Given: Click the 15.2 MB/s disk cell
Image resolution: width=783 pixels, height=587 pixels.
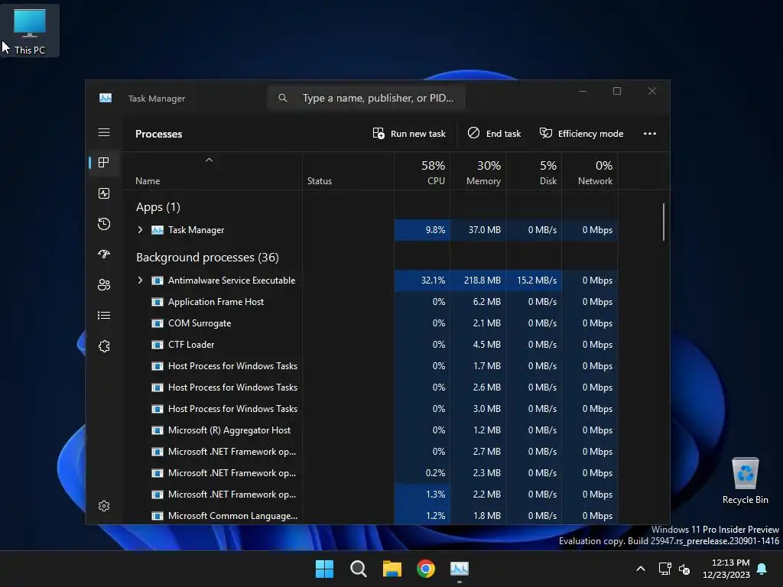Looking at the screenshot, I should click(x=534, y=281).
